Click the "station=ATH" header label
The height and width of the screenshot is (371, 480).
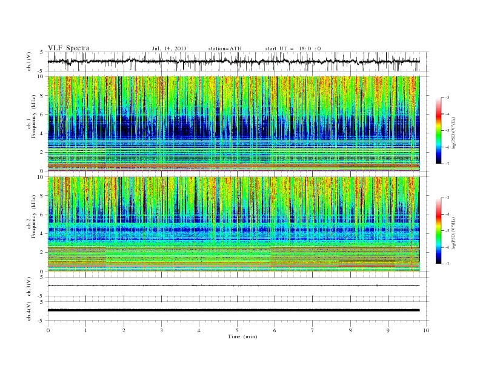[225, 48]
